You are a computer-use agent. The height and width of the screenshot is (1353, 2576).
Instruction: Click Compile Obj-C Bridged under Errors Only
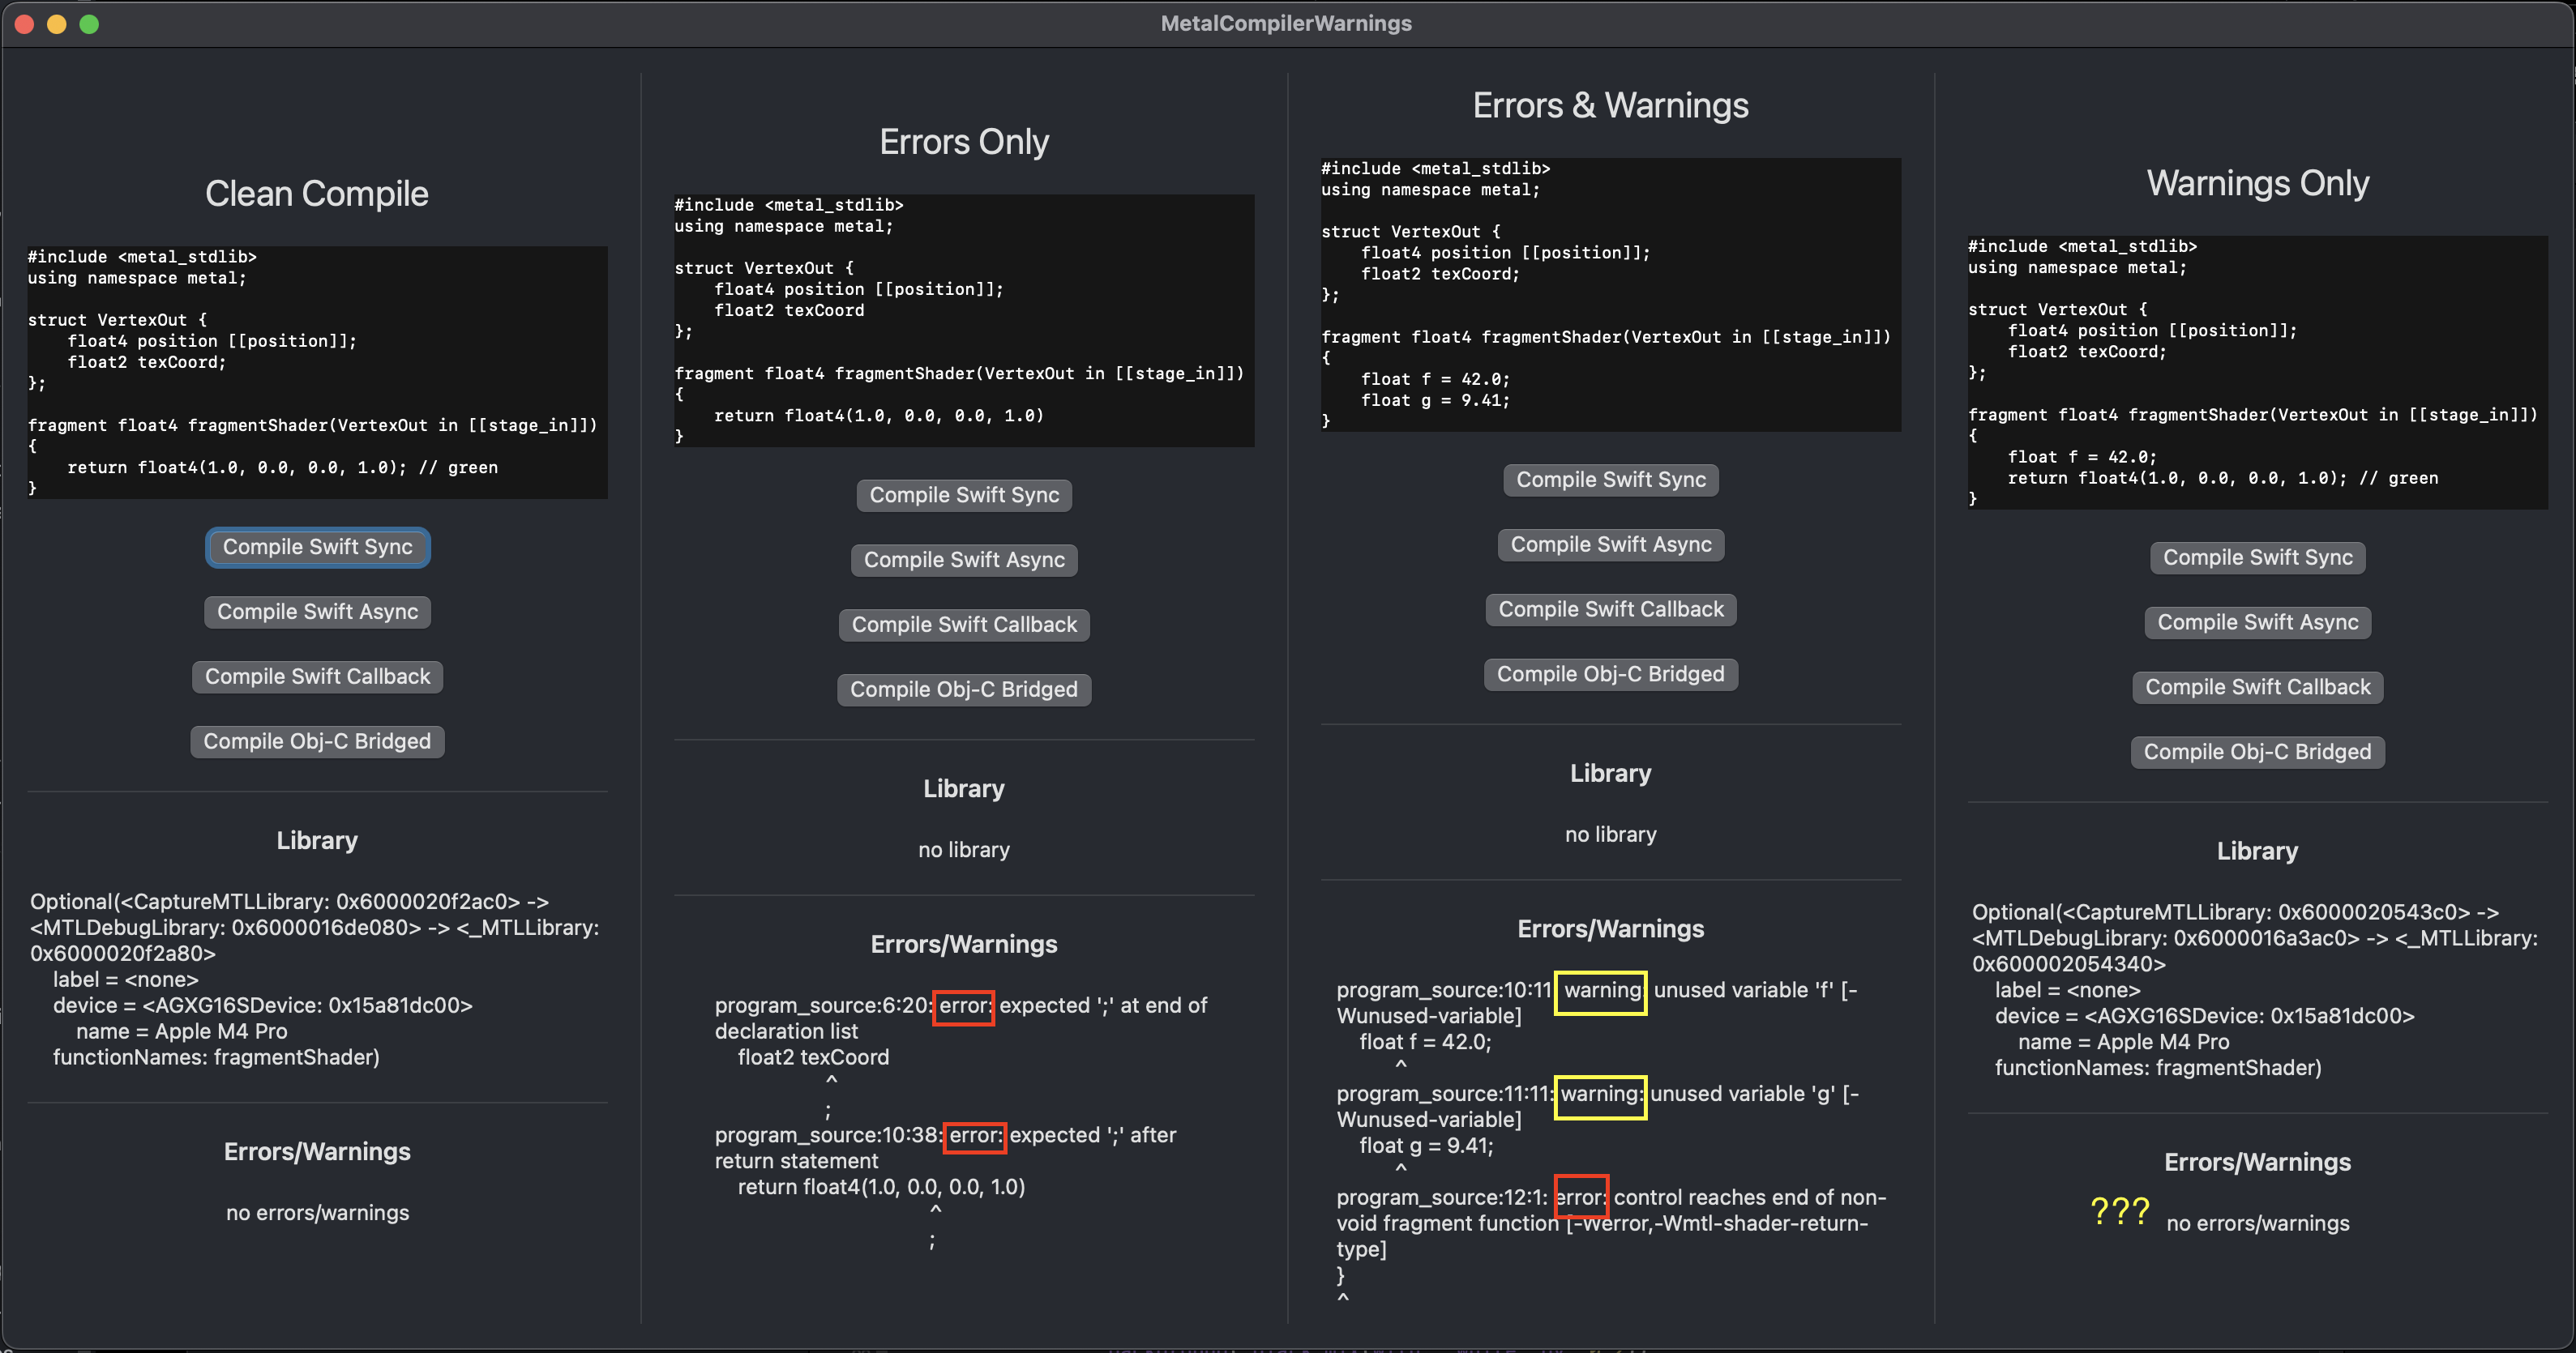pos(964,689)
